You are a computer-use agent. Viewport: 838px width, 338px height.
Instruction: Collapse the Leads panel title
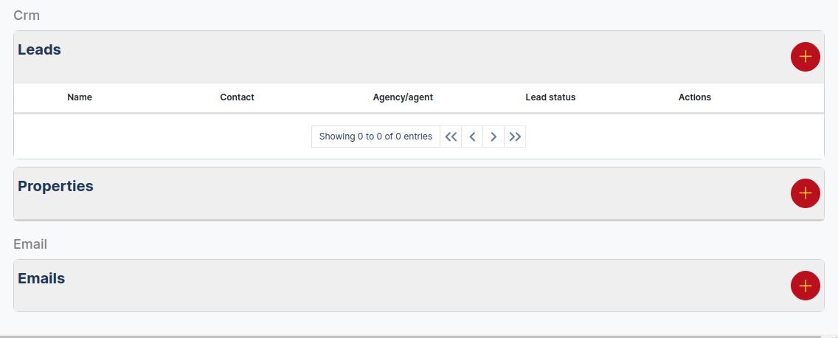coord(39,50)
